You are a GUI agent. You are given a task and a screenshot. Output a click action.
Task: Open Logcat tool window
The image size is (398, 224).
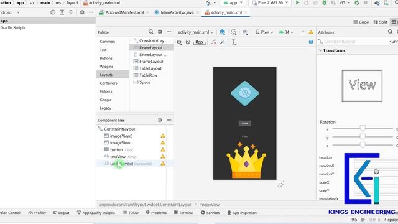[x=61, y=213]
